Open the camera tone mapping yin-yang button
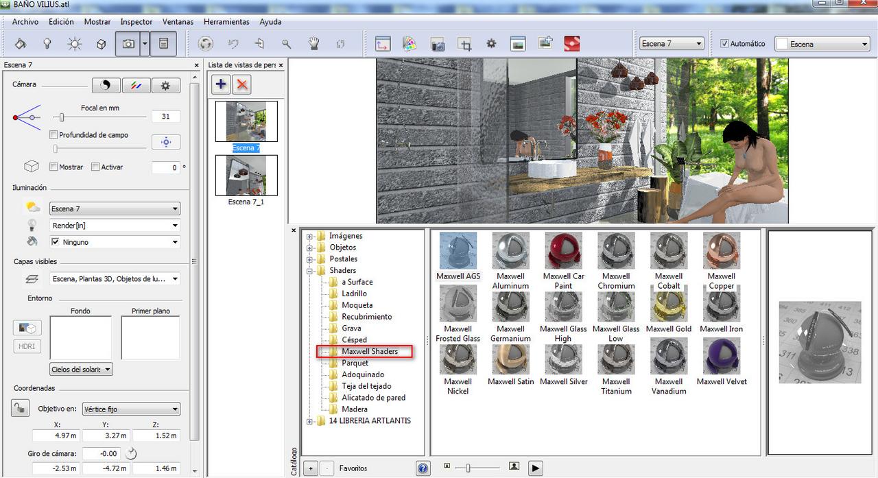The width and height of the screenshot is (878, 478). [106, 85]
